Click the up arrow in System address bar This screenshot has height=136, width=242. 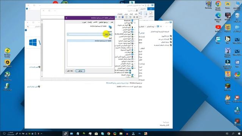tap(161, 26)
